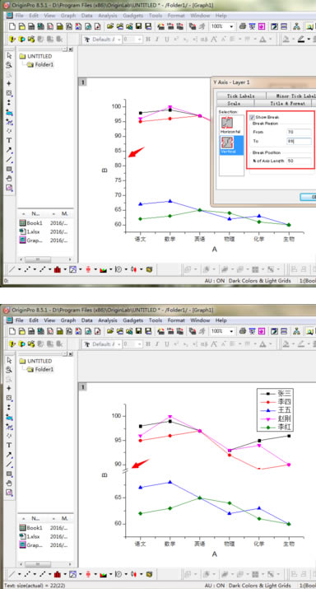Click the 张三 black line symbol in the legend
This screenshot has width=316, height=589.
[x=268, y=394]
